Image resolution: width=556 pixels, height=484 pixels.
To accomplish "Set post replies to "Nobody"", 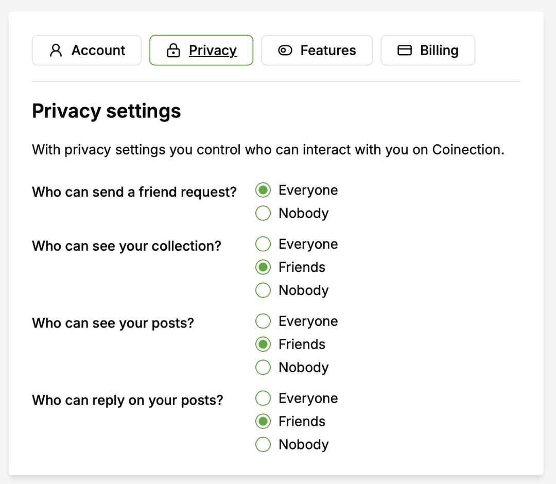I will 263,444.
